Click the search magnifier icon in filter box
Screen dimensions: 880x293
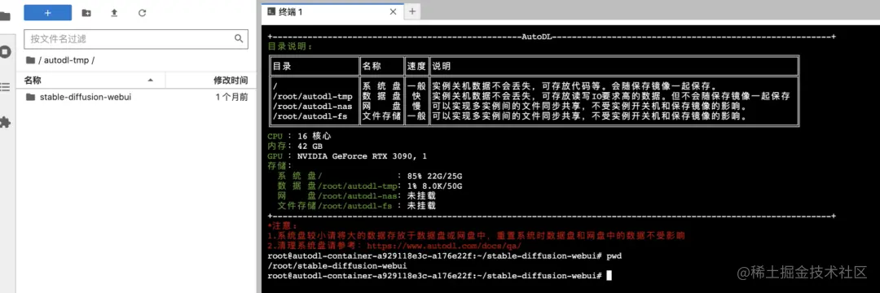point(239,38)
